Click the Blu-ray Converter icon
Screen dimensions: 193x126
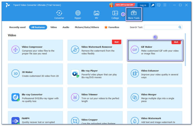15,97
